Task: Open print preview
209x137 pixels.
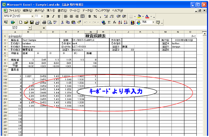Action: coord(50,22)
